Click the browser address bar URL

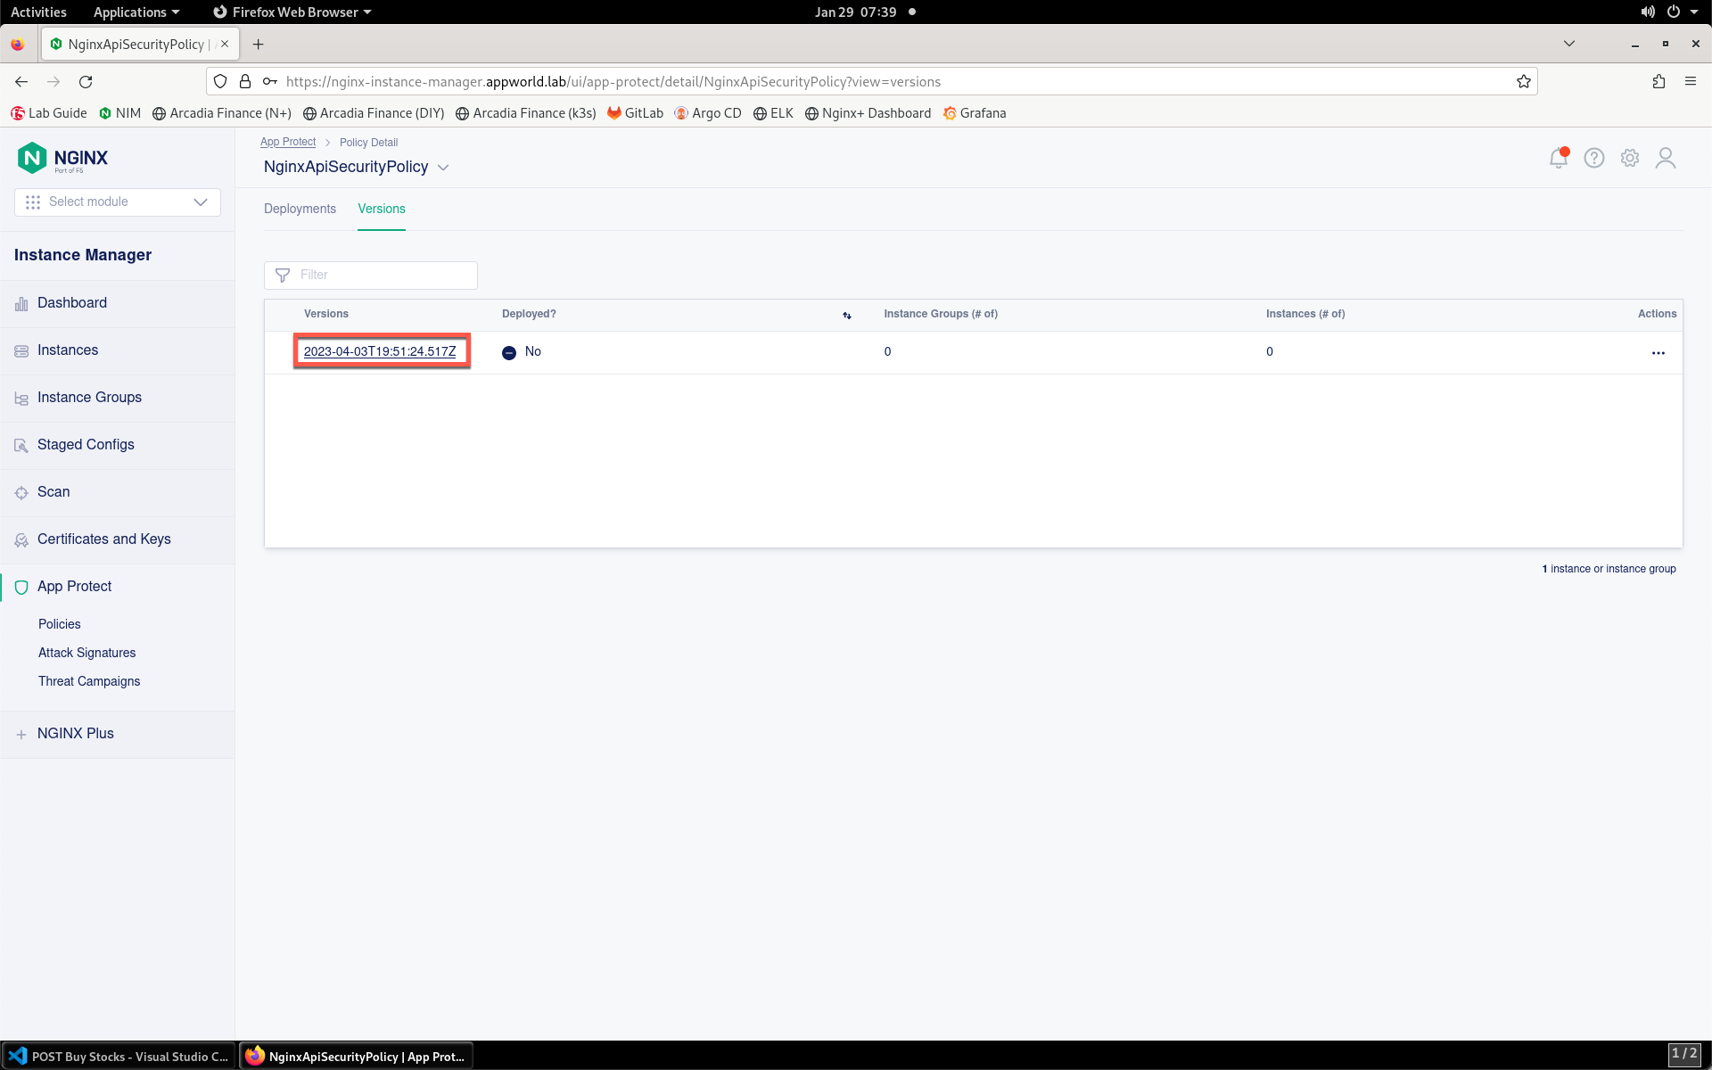(x=613, y=82)
